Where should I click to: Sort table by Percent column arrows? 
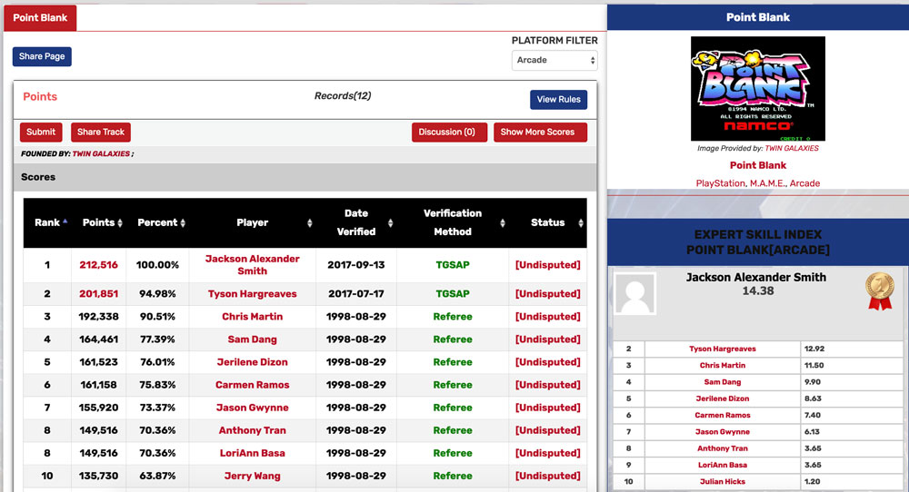click(183, 222)
